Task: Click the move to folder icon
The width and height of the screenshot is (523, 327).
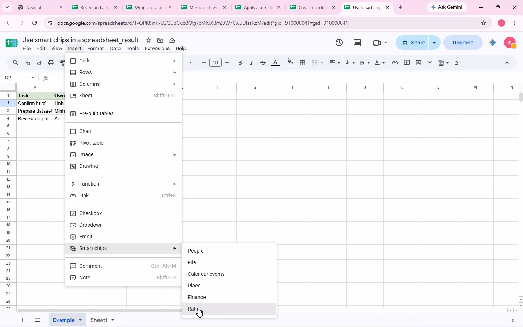Action: tap(160, 40)
